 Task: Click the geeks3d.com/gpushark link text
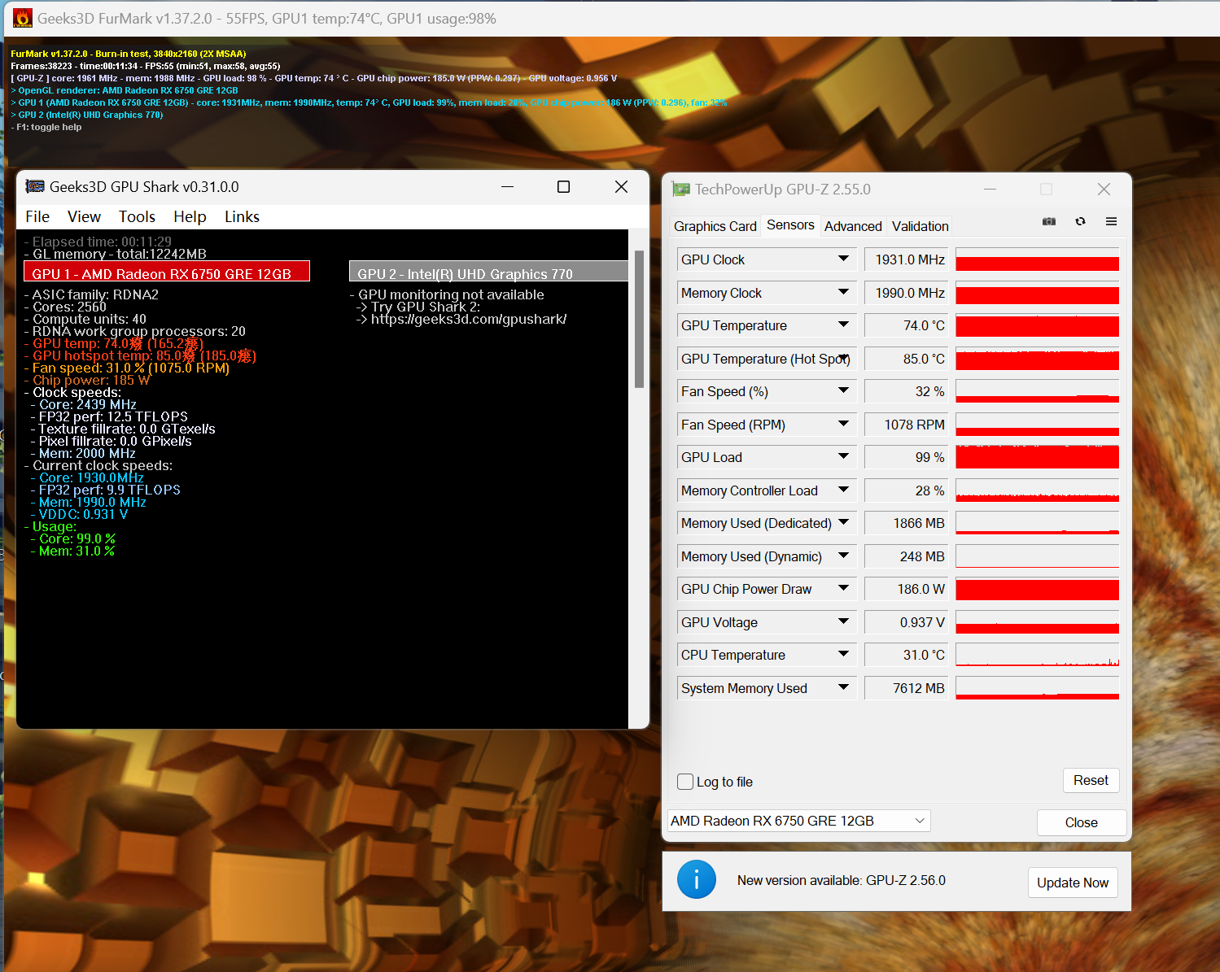[469, 319]
